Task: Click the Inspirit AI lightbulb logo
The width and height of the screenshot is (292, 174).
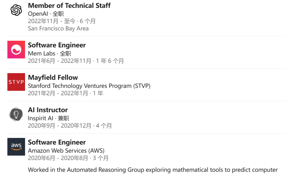Action: click(x=16, y=114)
